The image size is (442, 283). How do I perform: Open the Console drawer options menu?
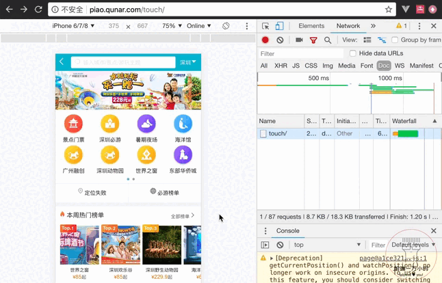[265, 231]
